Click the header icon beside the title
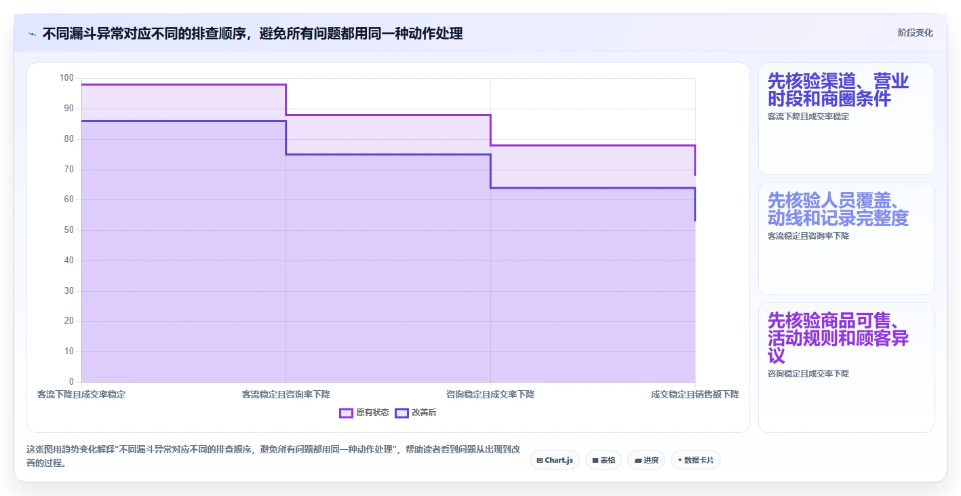961x496 pixels. coord(32,33)
